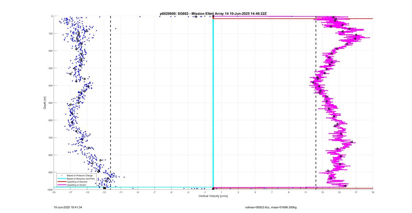Click the cyan line sample in the legend
The image size is (412, 213).
point(62,178)
